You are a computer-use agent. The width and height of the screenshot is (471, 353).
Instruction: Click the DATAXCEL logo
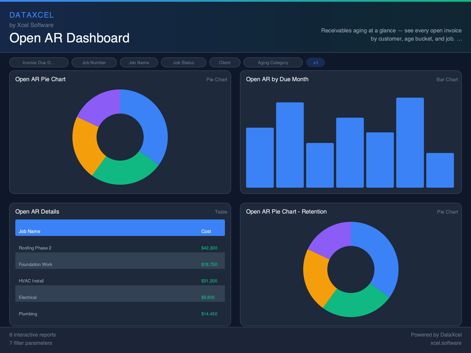32,15
